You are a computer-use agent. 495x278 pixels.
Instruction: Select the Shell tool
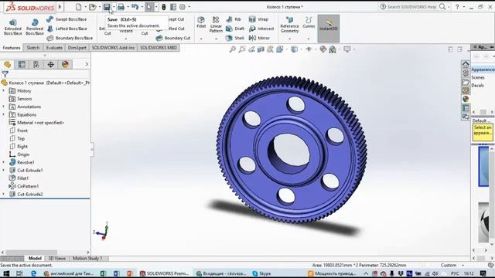point(235,38)
